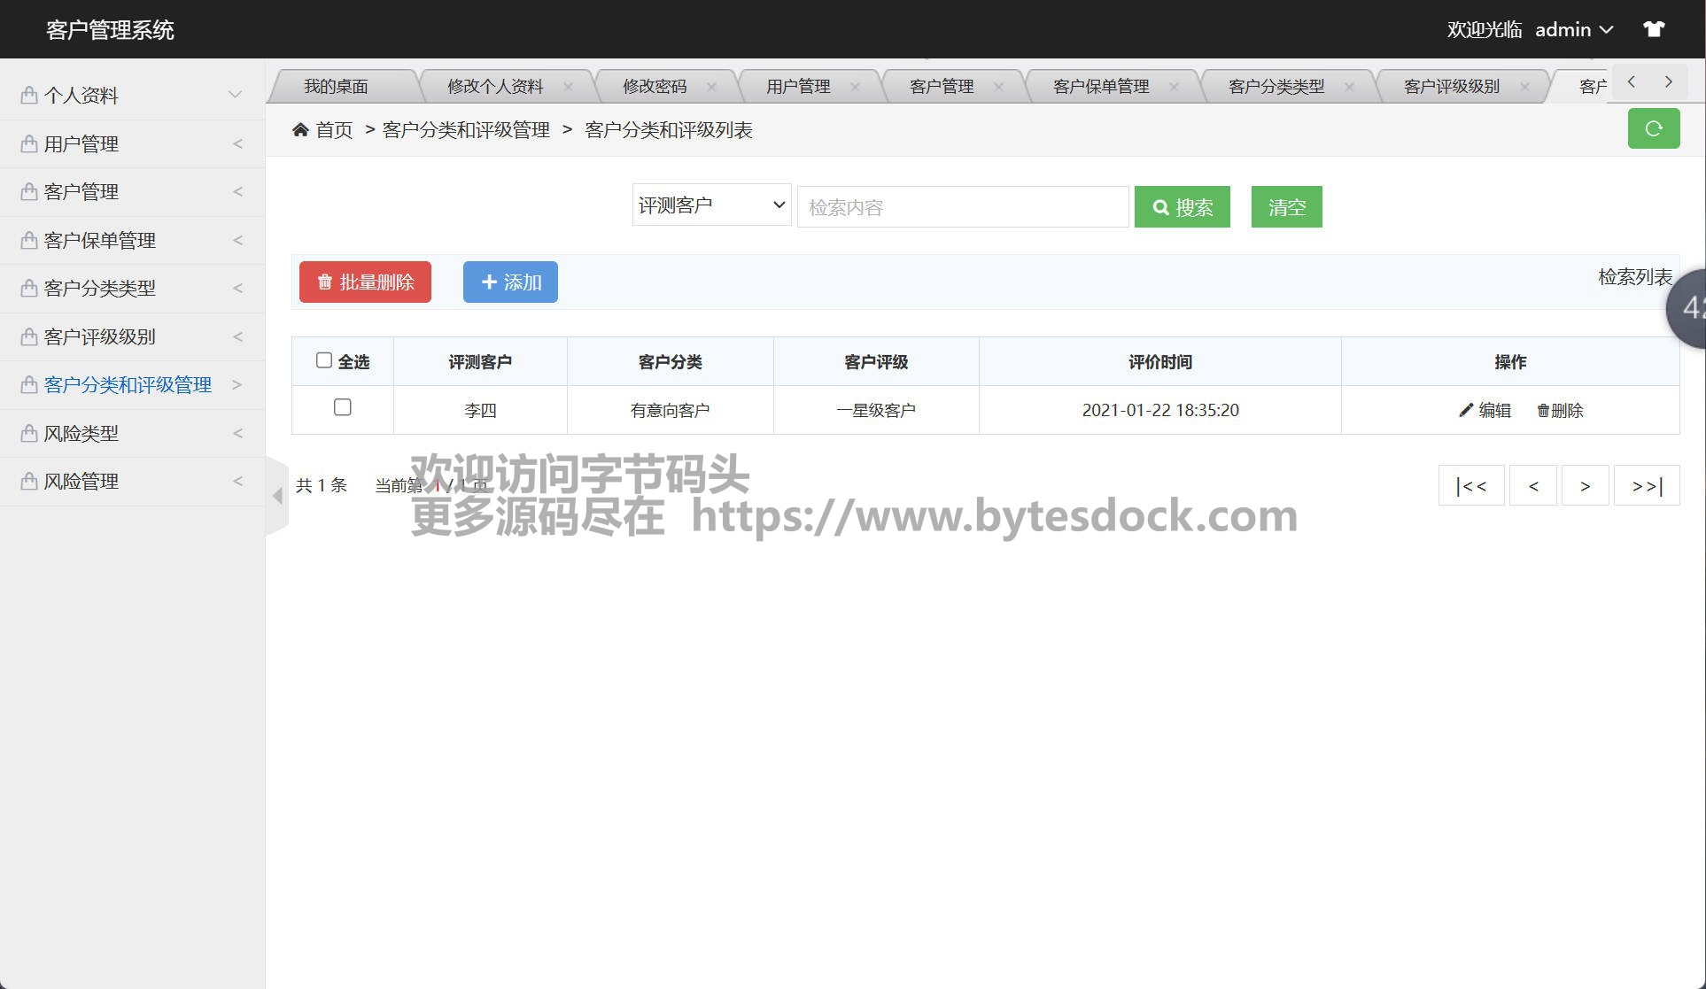This screenshot has width=1706, height=989.
Task: Click the blue 添加 button
Action: pyautogui.click(x=510, y=282)
